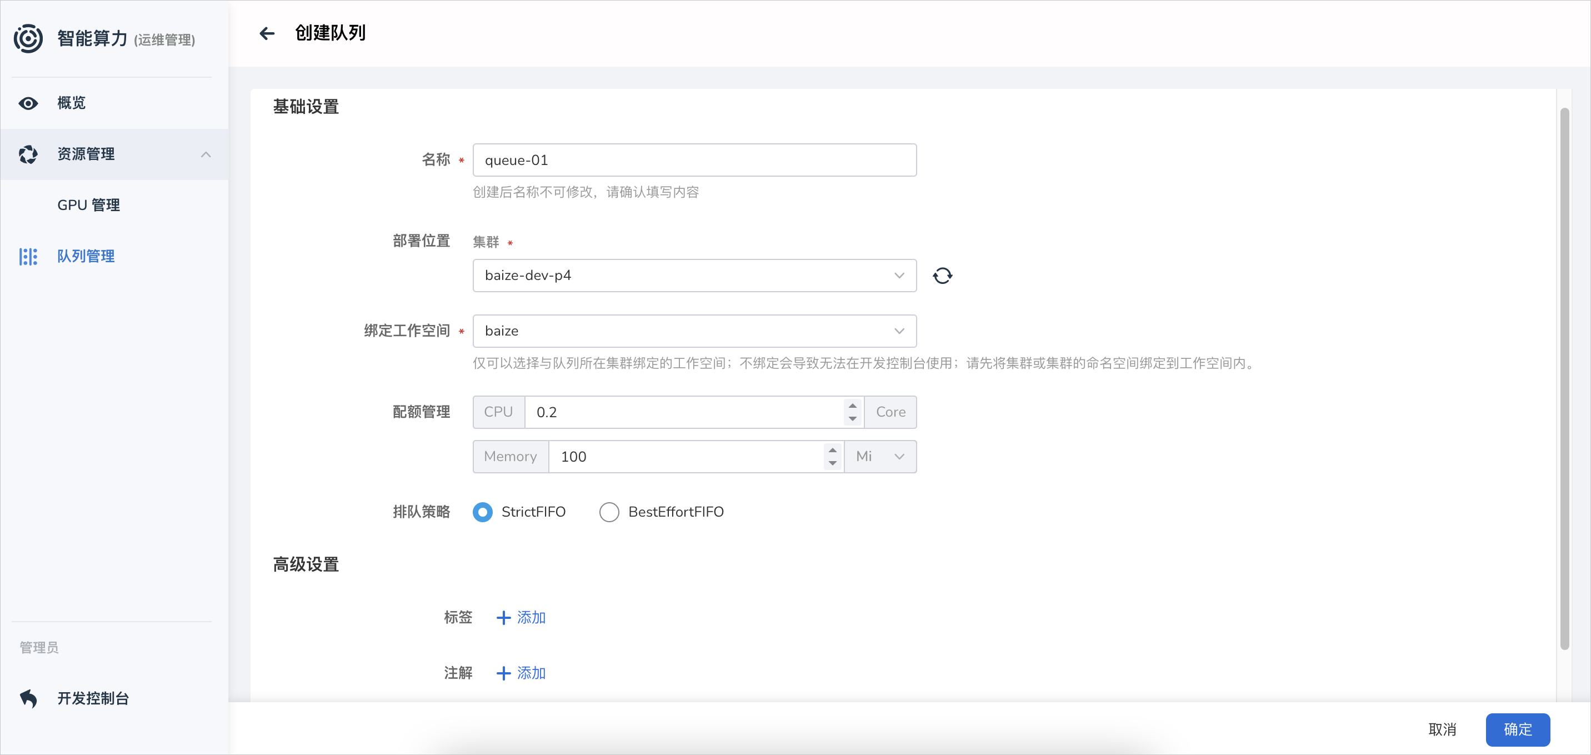Screen dimensions: 1591x755
Task: Open the 集群 cluster dropdown selector
Action: point(694,276)
